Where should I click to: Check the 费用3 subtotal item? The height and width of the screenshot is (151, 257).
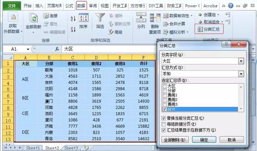click(164, 104)
